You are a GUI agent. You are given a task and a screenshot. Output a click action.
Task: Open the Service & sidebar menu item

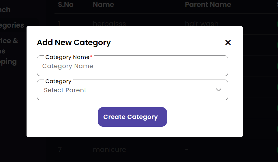pyautogui.click(x=9, y=41)
